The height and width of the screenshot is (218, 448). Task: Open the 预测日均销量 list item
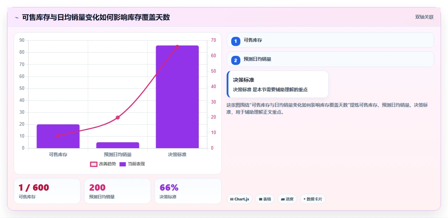click(330, 59)
